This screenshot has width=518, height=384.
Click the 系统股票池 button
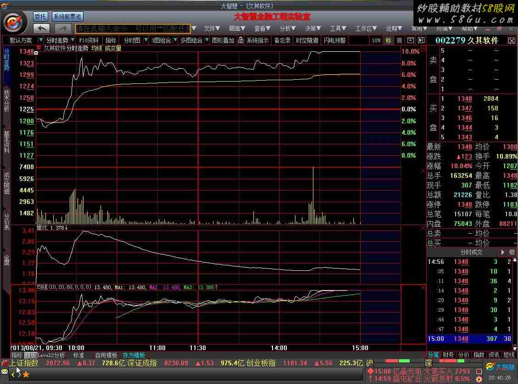tap(67, 16)
